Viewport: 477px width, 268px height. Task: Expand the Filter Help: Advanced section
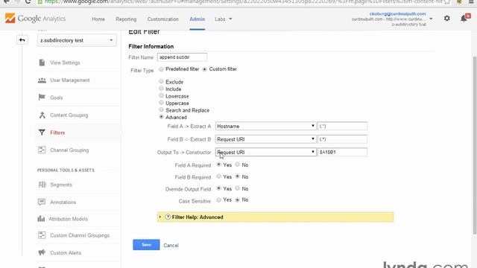click(x=275, y=217)
